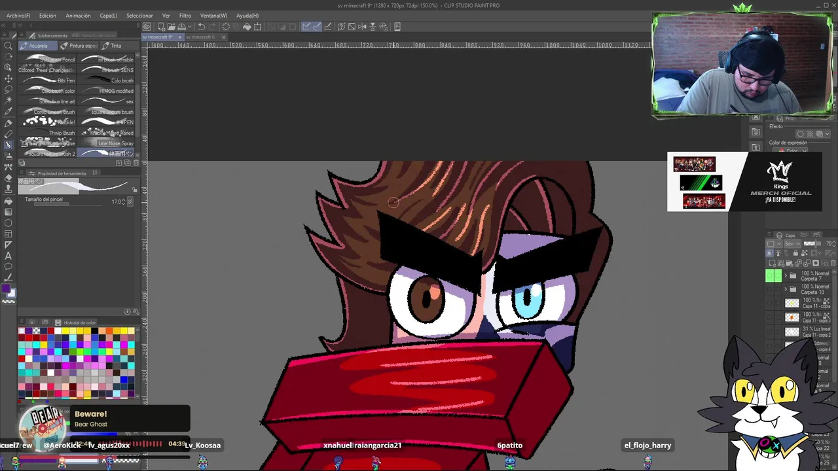Viewport: 838px width, 471px height.
Task: Open the Filtro menu
Action: tap(185, 16)
